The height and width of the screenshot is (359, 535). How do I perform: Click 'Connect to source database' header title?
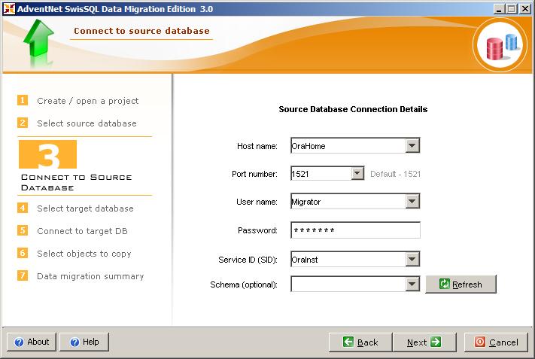(x=141, y=31)
